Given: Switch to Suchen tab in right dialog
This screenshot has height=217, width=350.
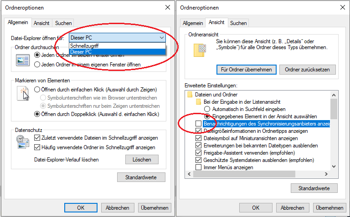Looking at the screenshot, I should (238, 23).
